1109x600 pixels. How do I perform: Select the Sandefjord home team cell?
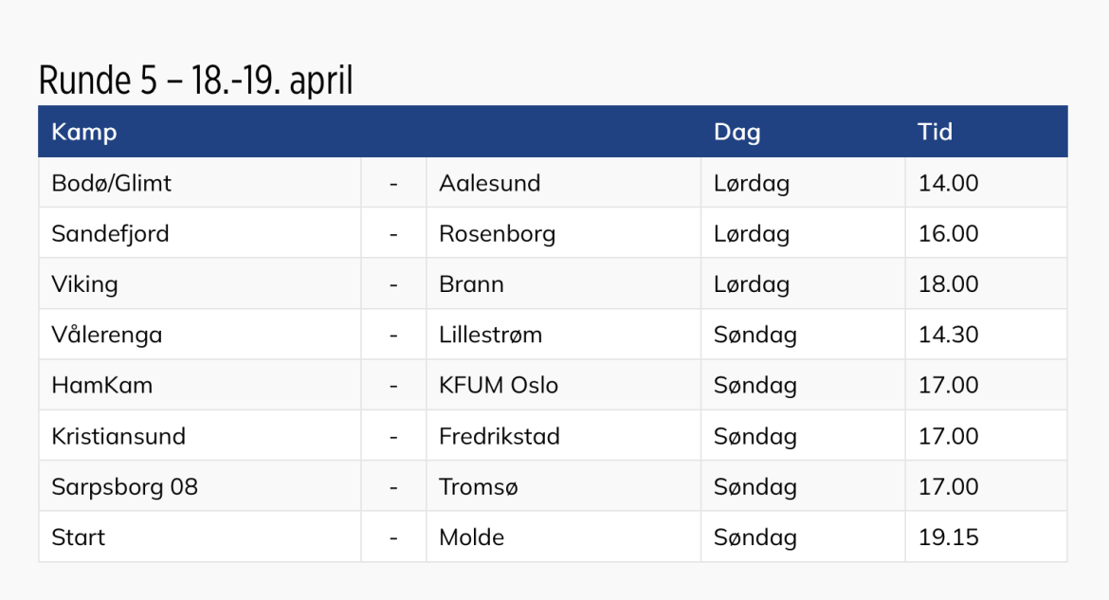tap(110, 234)
